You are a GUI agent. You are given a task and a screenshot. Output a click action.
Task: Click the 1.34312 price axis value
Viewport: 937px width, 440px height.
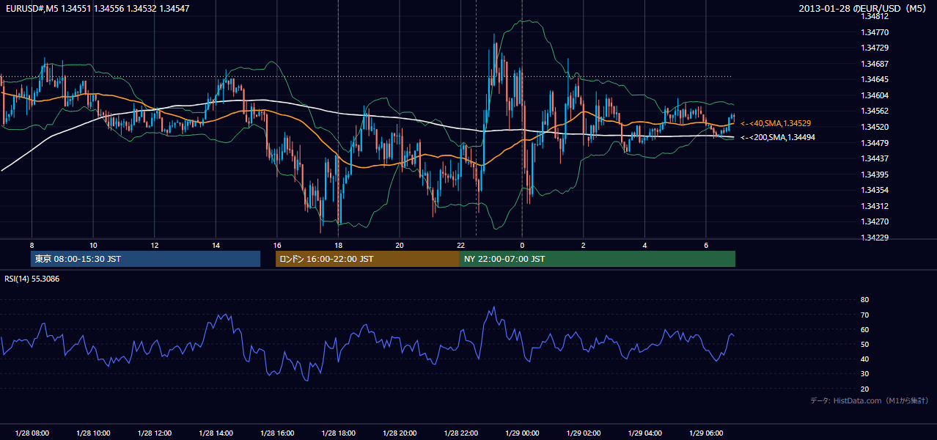875,206
